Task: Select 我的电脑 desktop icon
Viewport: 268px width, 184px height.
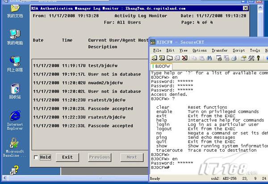Action: [15, 37]
